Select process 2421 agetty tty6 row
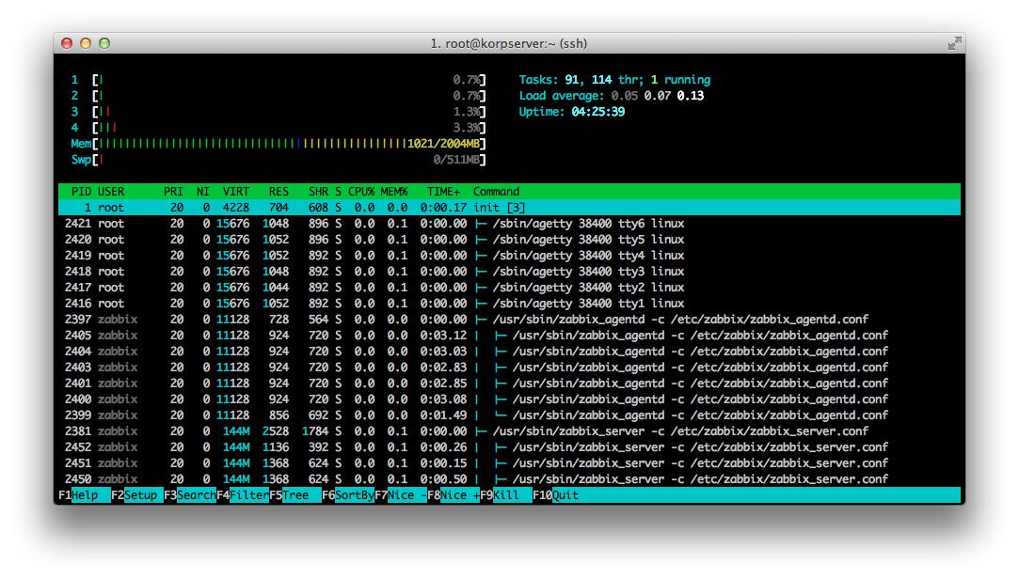The width and height of the screenshot is (1019, 579). 510,224
